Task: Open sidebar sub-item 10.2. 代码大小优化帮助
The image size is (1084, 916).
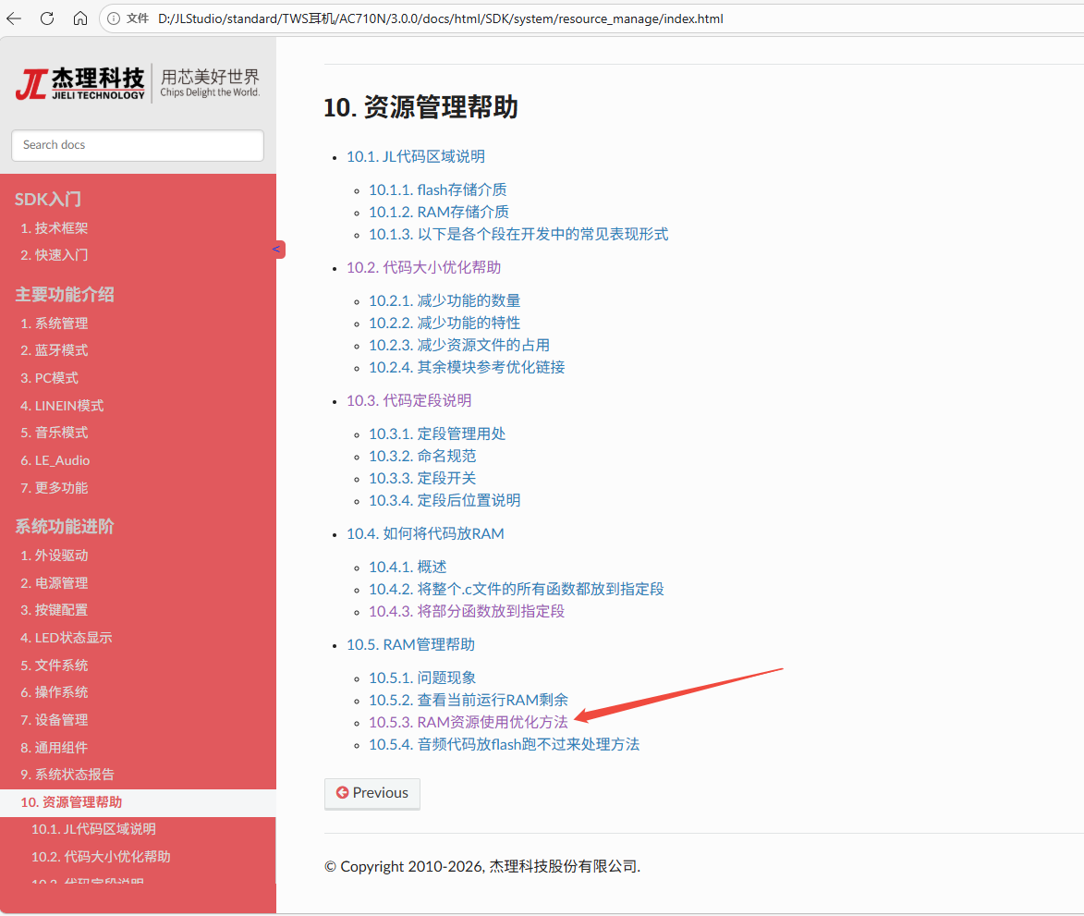Action: pyautogui.click(x=101, y=857)
